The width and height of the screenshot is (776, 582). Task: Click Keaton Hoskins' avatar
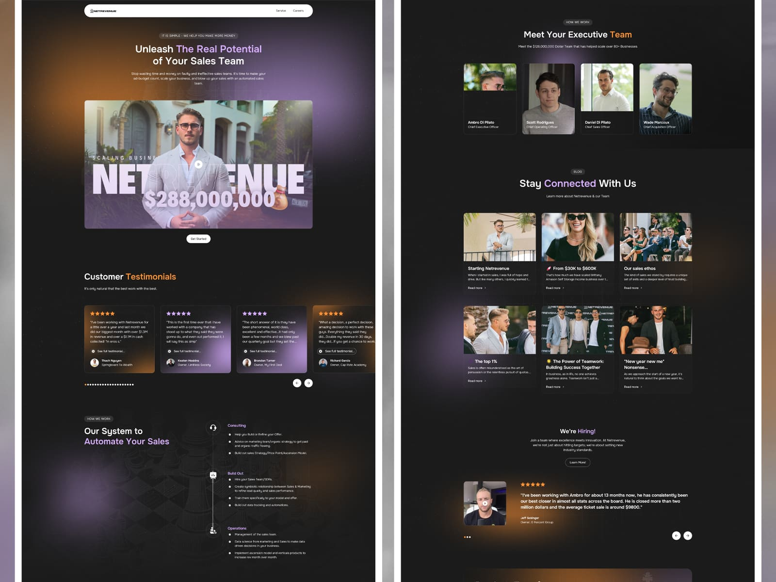(171, 363)
